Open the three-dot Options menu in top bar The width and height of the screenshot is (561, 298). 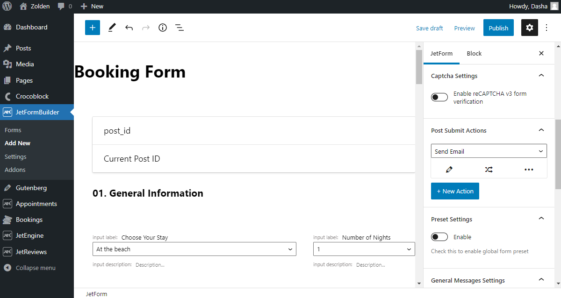click(547, 28)
